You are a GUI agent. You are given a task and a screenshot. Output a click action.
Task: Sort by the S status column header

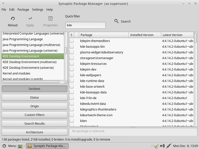point(72,35)
